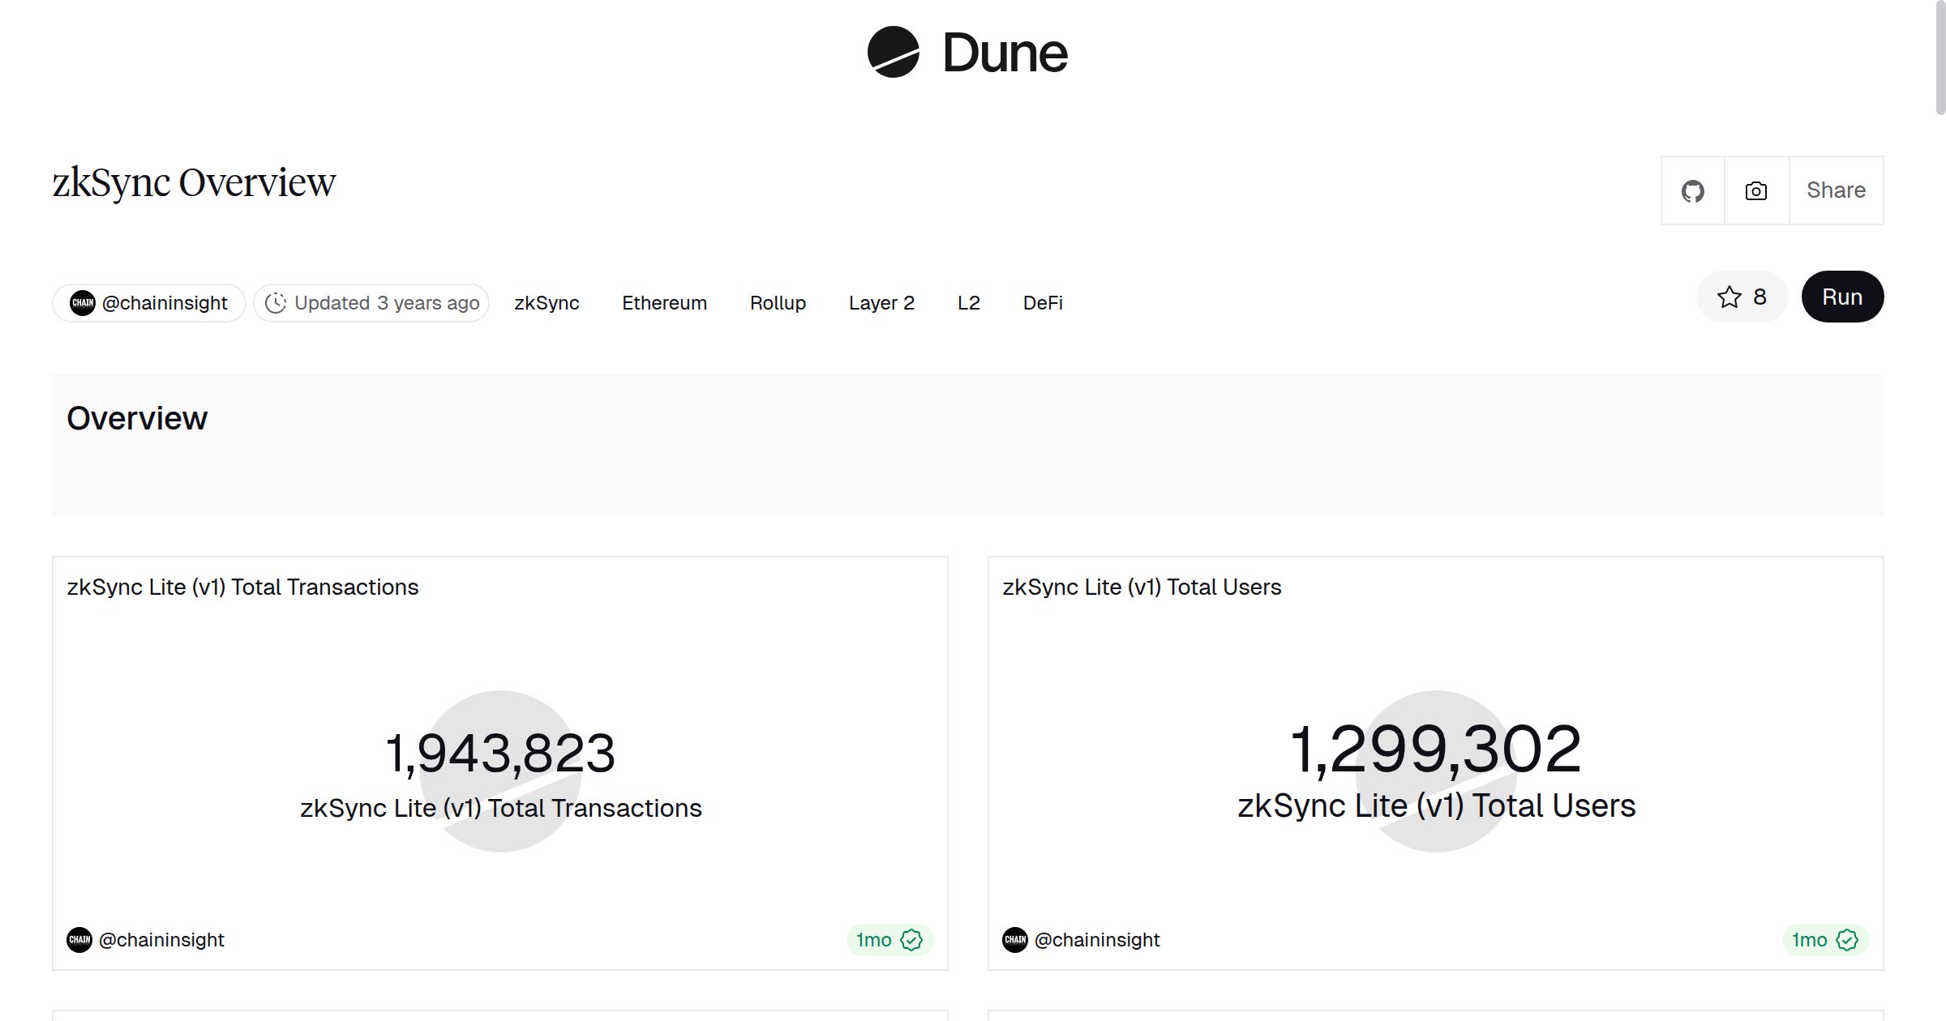1946x1021 pixels.
Task: Click the Share button
Action: tap(1836, 190)
